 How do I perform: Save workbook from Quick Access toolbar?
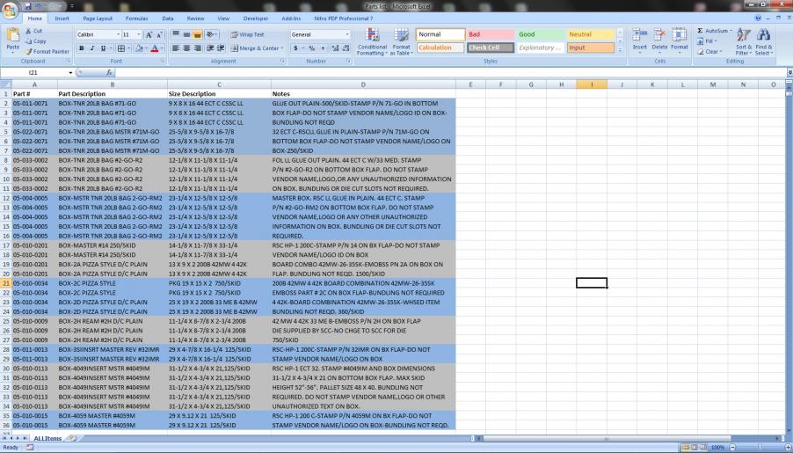coord(28,6)
